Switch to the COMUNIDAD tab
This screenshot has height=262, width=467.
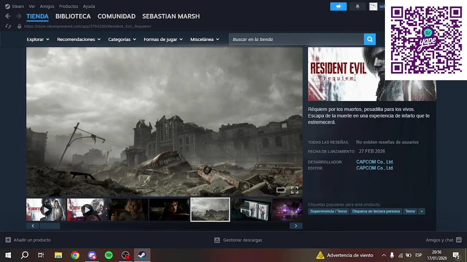[116, 16]
